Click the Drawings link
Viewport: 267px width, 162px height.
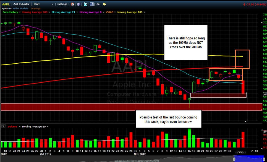tap(36, 9)
